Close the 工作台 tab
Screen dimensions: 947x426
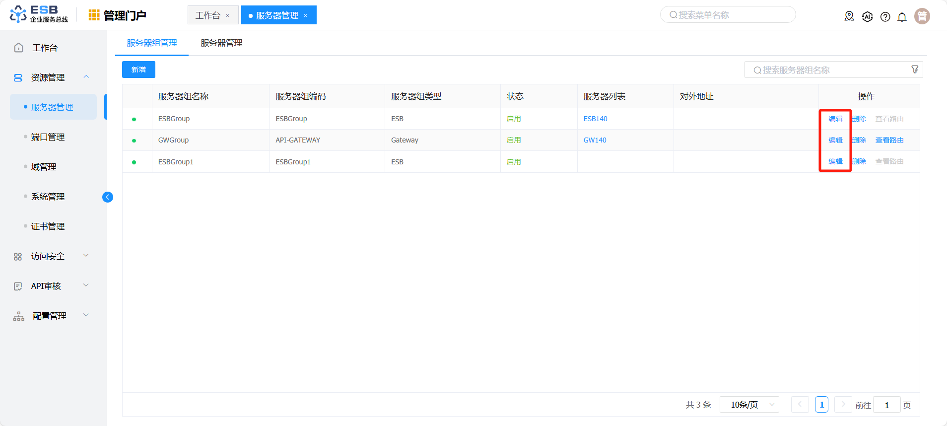pos(228,16)
